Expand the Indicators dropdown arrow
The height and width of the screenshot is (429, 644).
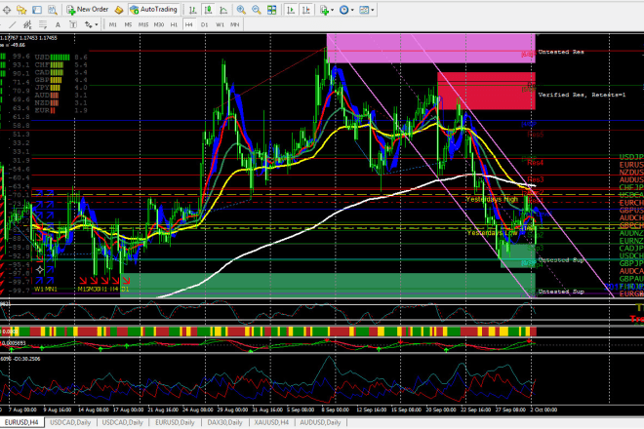pyautogui.click(x=333, y=10)
